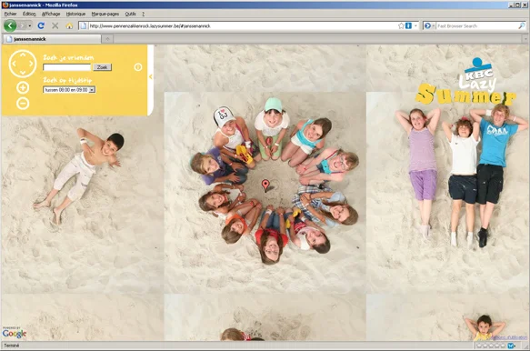Image resolution: width=530 pixels, height=351 pixels.
Task: Click the KBC Lazy Summer logo
Action: pyautogui.click(x=466, y=82)
